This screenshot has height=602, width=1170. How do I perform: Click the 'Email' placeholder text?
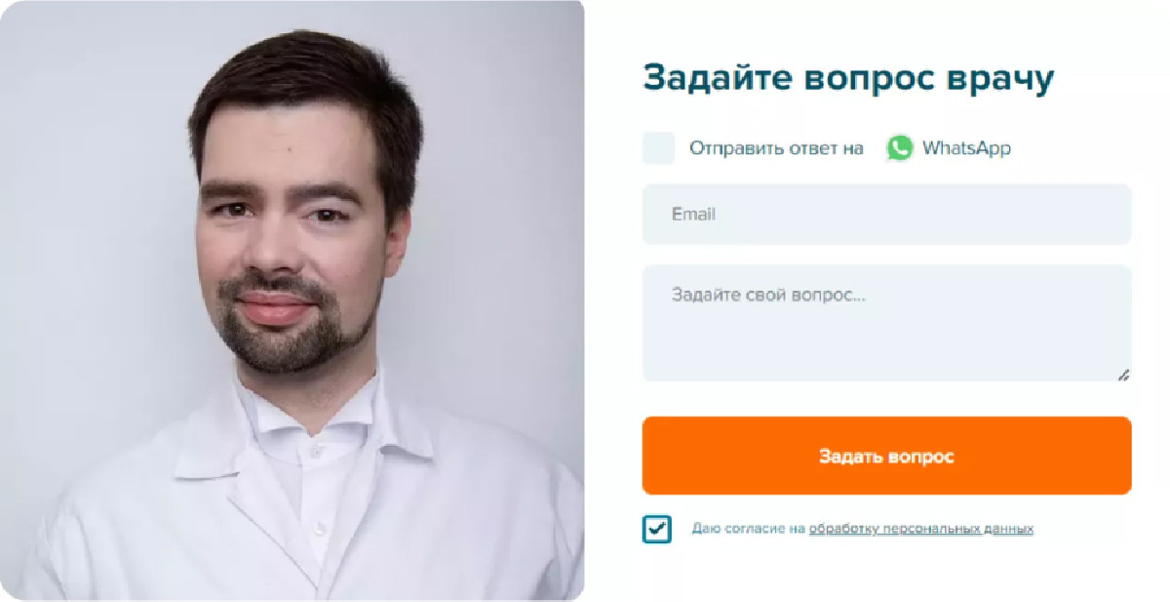click(693, 214)
